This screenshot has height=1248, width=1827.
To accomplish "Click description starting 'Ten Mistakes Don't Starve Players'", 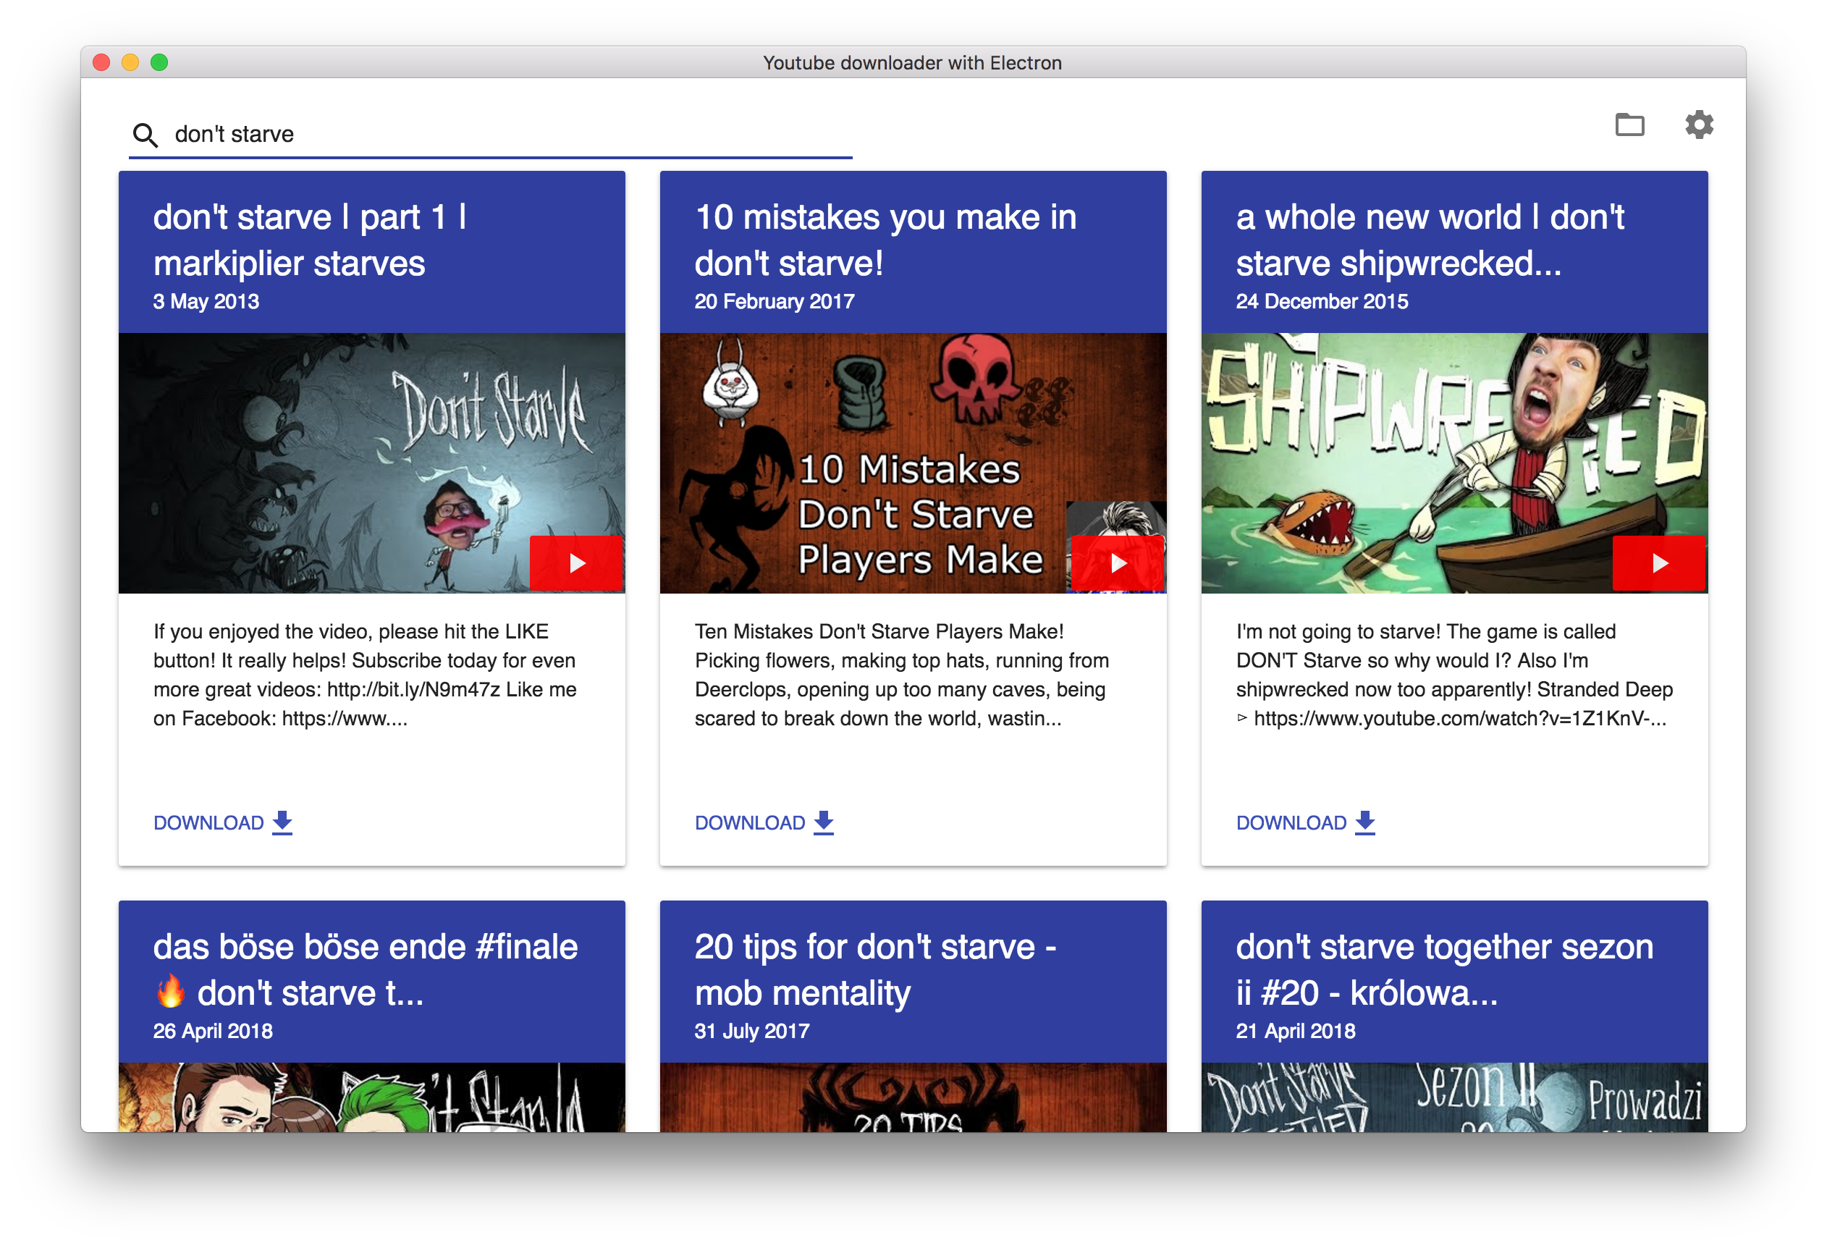I will pyautogui.click(x=903, y=675).
